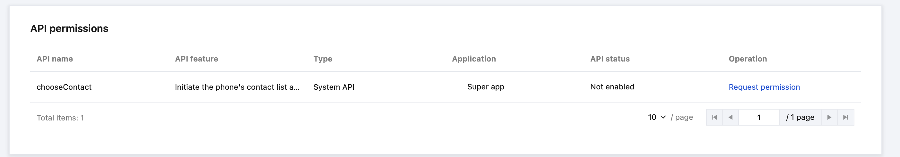Click the API name column header

click(55, 59)
